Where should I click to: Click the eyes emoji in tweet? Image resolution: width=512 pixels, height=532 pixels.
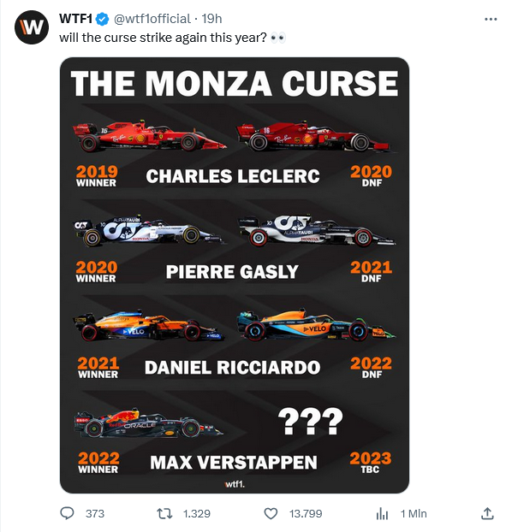tap(278, 38)
